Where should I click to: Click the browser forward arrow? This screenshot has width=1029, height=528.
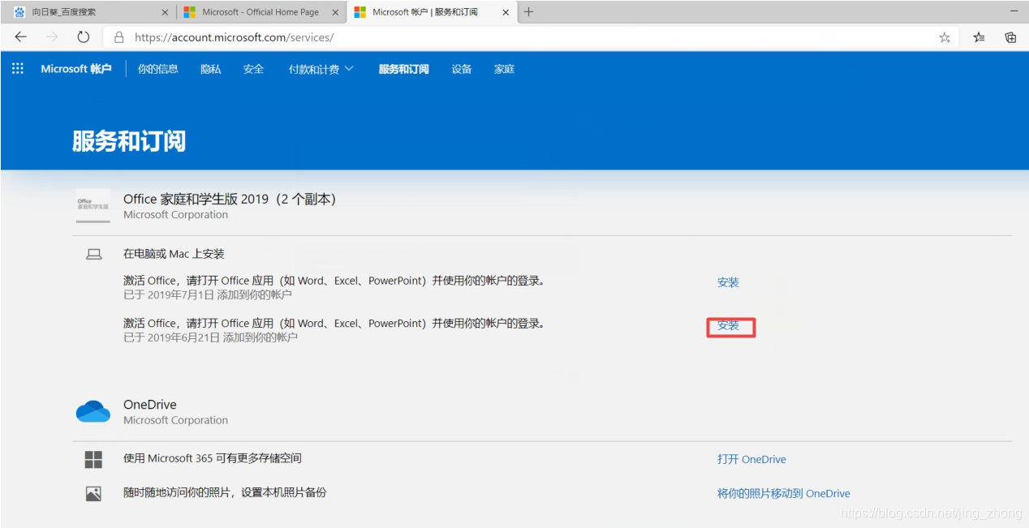tap(53, 37)
